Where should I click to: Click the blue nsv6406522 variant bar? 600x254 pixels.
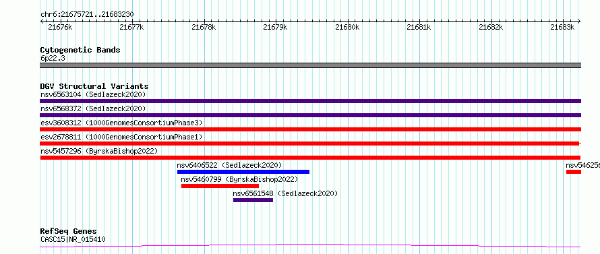243,172
